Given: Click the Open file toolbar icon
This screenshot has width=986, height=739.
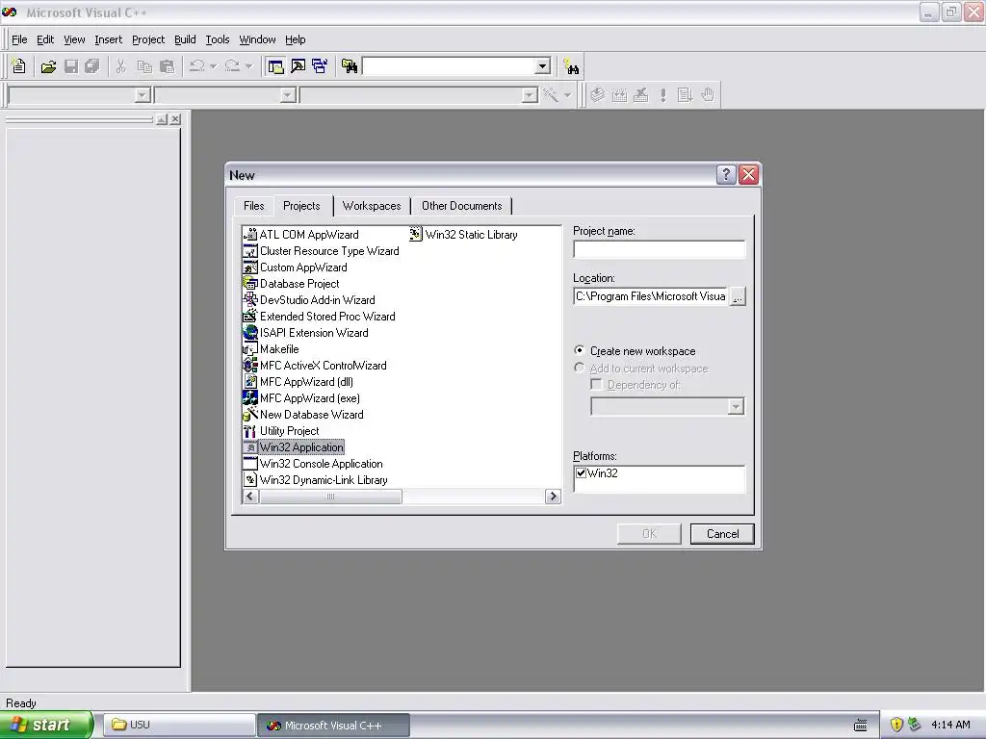Looking at the screenshot, I should pyautogui.click(x=48, y=66).
